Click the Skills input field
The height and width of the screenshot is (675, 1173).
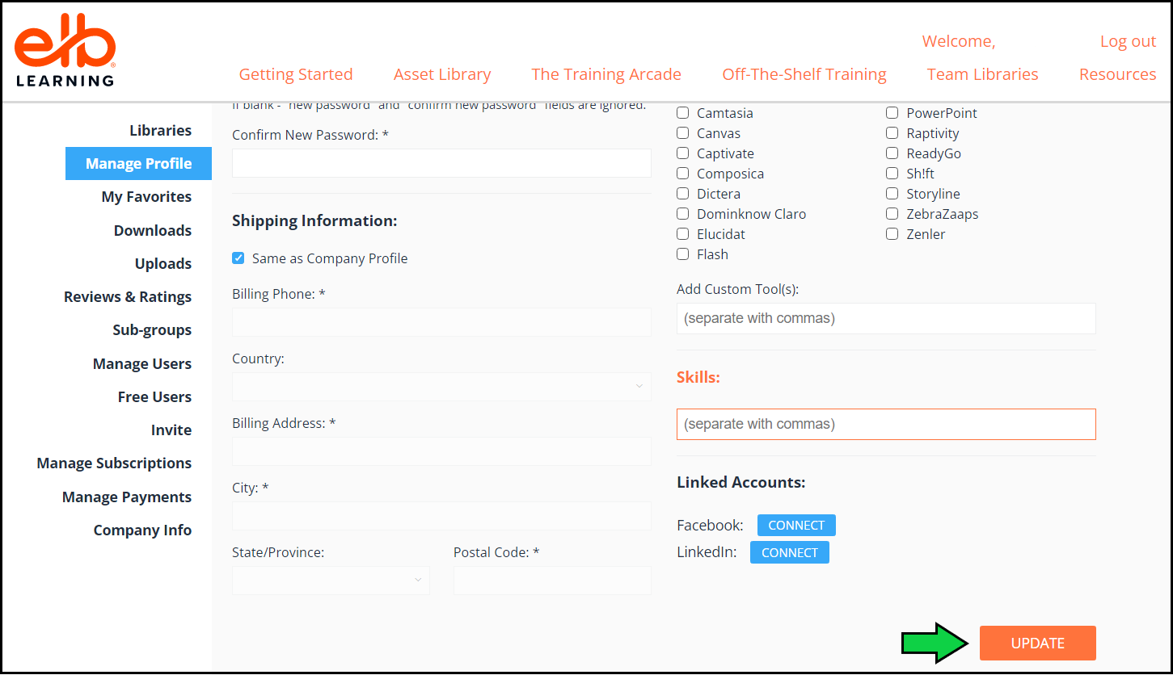click(x=885, y=424)
